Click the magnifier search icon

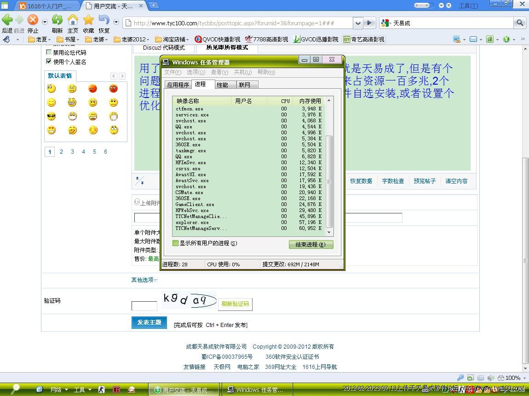(x=519, y=23)
